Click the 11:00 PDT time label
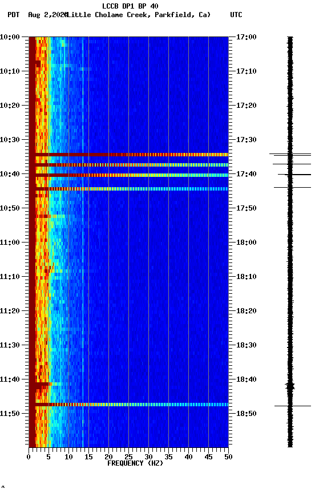This screenshot has height=493, width=315. coord(10,243)
